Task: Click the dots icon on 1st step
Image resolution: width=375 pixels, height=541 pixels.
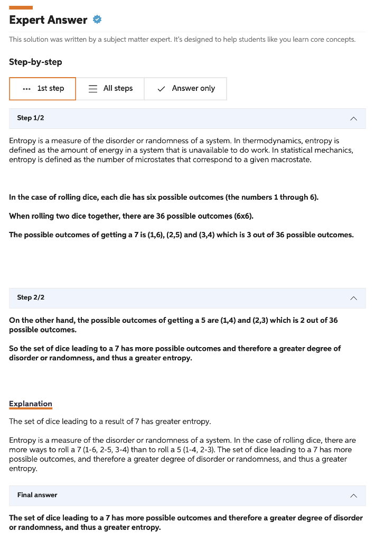Action: pyautogui.click(x=27, y=88)
